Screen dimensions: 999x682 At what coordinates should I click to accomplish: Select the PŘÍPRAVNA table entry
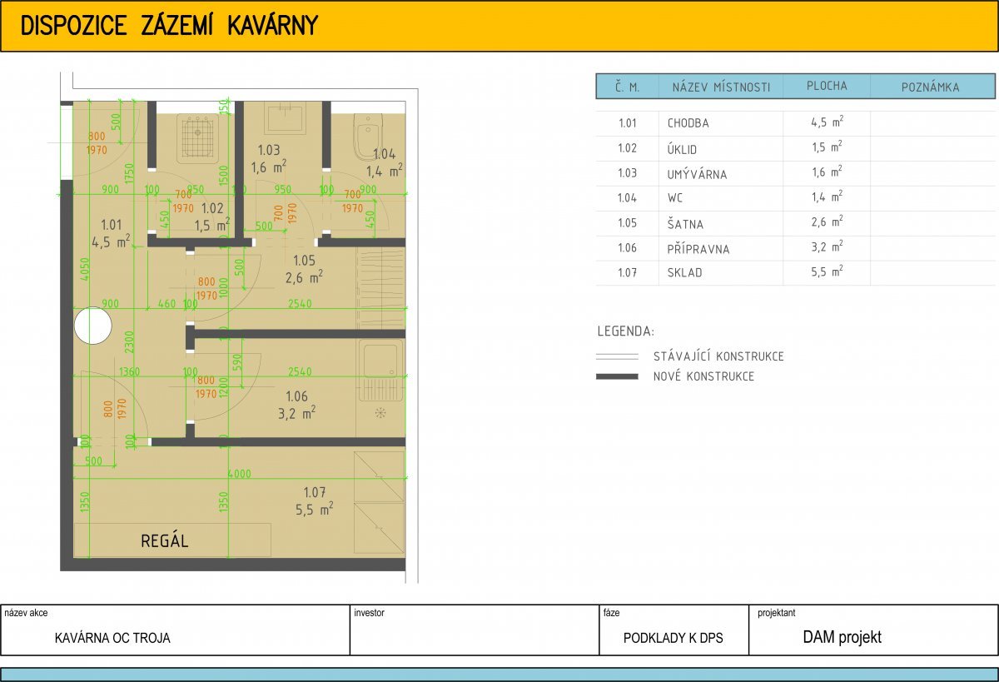tap(698, 248)
